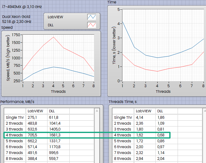Viewport: 206px width, 163px height.
Task: Select the cell with value 571,4
Action: coord(36,147)
